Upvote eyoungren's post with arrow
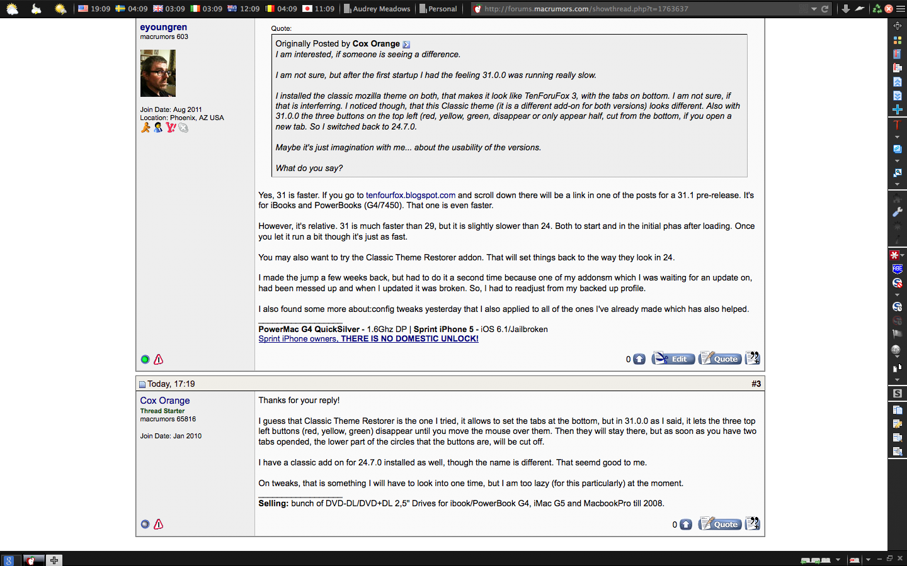 pyautogui.click(x=639, y=359)
